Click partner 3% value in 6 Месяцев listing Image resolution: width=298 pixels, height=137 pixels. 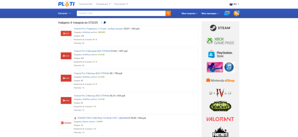pyautogui.click(x=83, y=65)
